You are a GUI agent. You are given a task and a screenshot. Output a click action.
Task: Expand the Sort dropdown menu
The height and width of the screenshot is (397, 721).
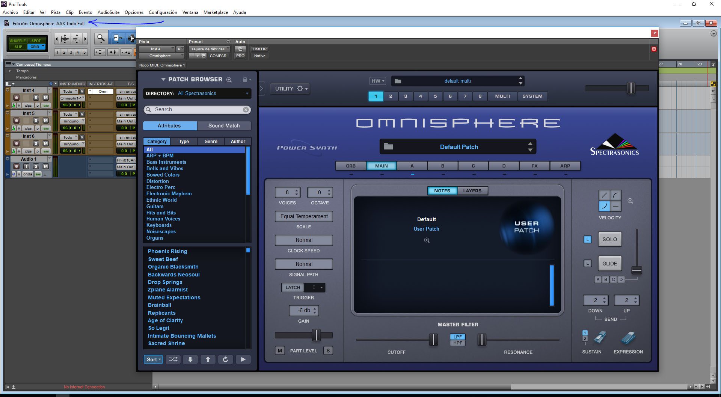[x=153, y=359]
